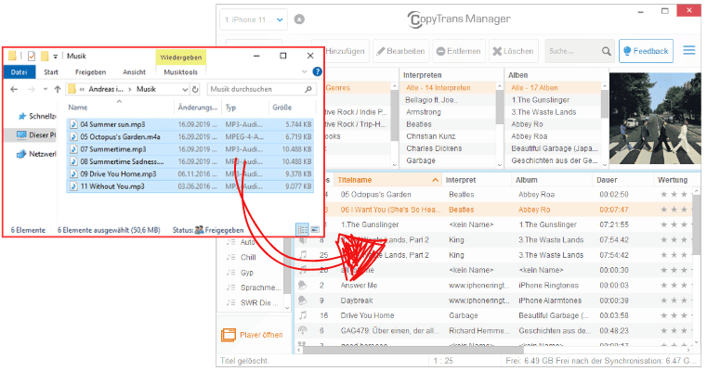Select the 'Drive You Home' track by Garbage
Viewport: 707px width, 371px height.
click(x=493, y=315)
